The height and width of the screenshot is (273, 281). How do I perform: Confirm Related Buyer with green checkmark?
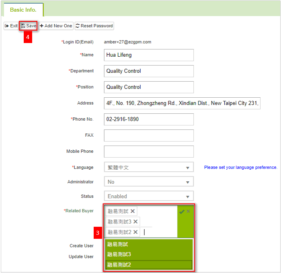click(x=182, y=212)
